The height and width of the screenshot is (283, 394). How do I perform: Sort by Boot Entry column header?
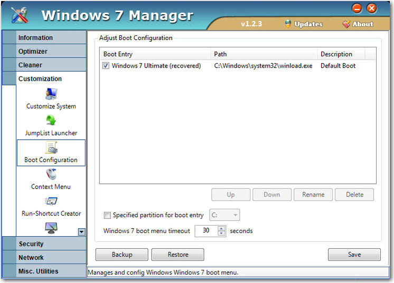click(x=155, y=54)
